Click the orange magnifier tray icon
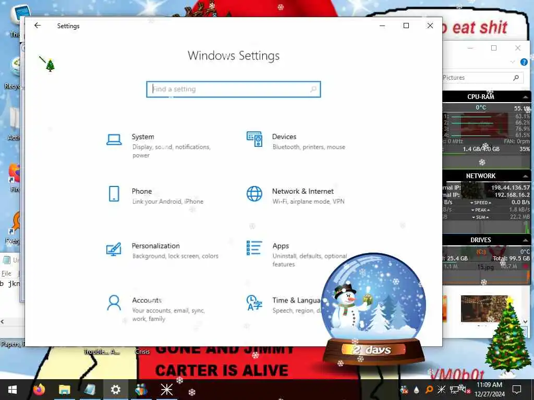 coord(429,390)
